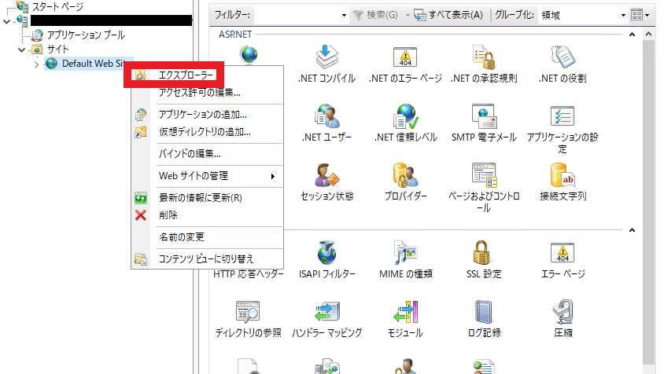
Task: Collapse the second feature group arrow
Action: [x=632, y=230]
